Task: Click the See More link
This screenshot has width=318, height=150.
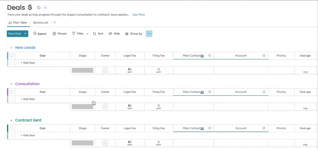Action: tap(139, 15)
